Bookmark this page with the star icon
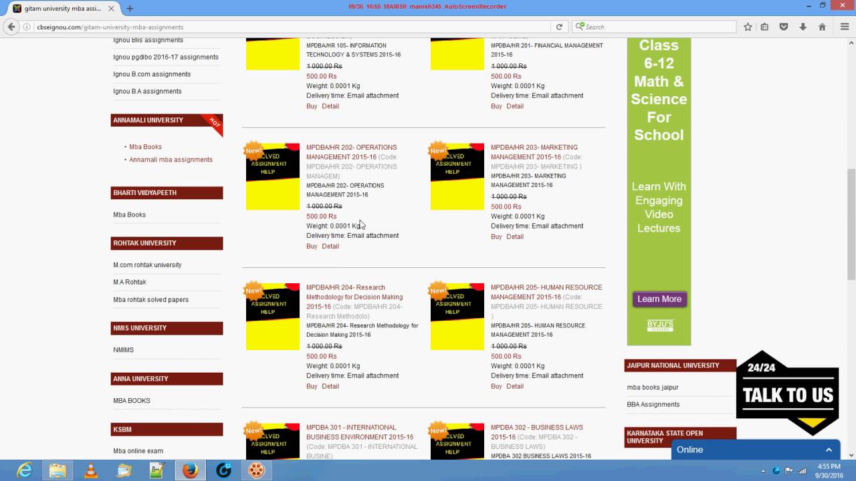 [x=748, y=27]
